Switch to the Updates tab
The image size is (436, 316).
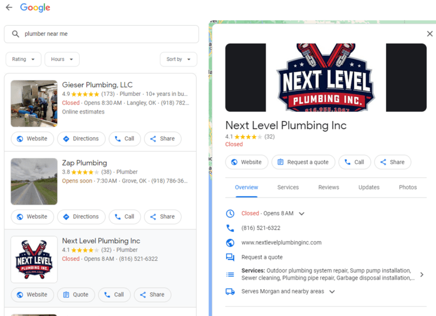[369, 187]
